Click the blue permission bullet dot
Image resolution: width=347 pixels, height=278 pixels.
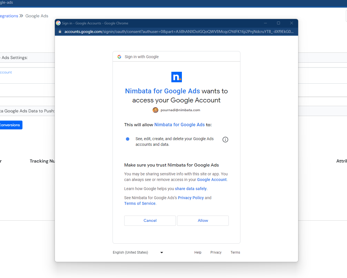(x=128, y=139)
